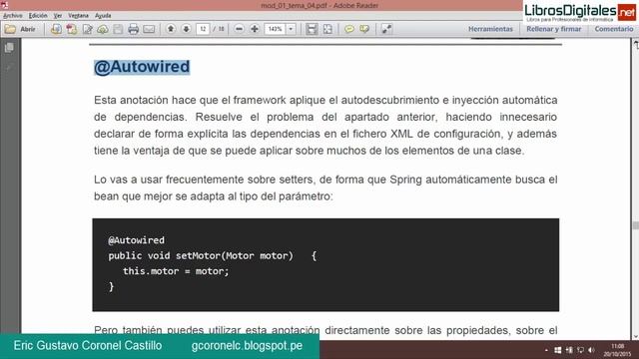
Task: Click the taskbar clock showing 11:08
Action: 617,350
